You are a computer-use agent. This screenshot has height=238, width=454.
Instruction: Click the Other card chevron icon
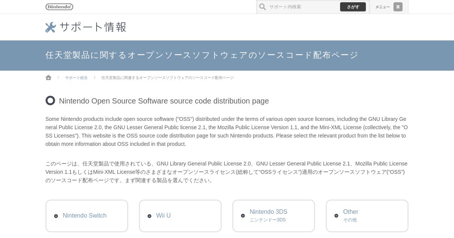(336, 216)
